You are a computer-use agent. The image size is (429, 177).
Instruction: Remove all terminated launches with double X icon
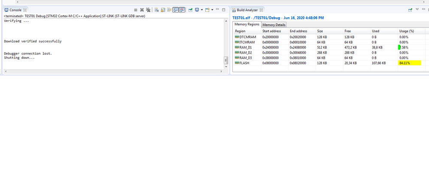click(x=148, y=10)
